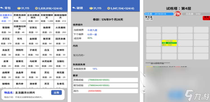Click the 失败损失率 18% row
The height and width of the screenshot is (102, 210).
pyautogui.click(x=105, y=69)
